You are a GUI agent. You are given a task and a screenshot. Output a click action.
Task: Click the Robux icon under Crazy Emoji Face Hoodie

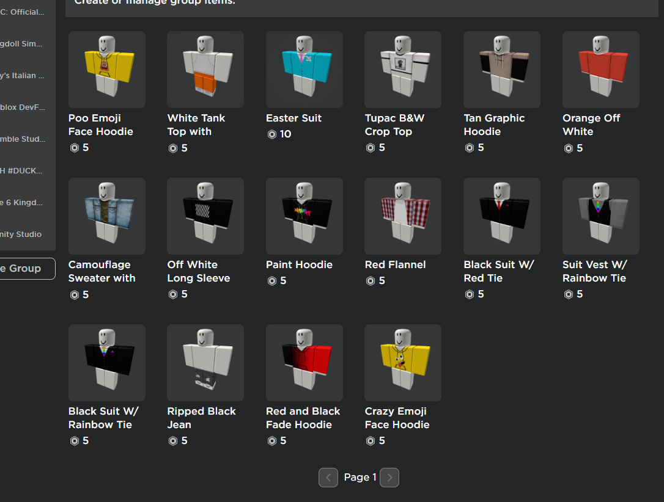[x=371, y=441]
